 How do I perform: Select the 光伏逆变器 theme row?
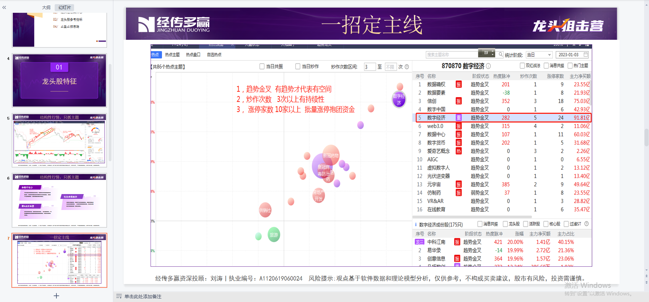pyautogui.click(x=502, y=176)
